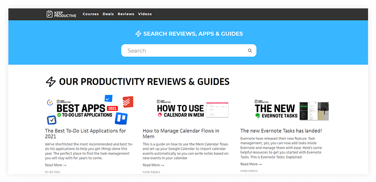Click the SEARCH REVIEWS, APPS & GUIDES heading text
The width and height of the screenshot is (376, 182).
click(193, 34)
